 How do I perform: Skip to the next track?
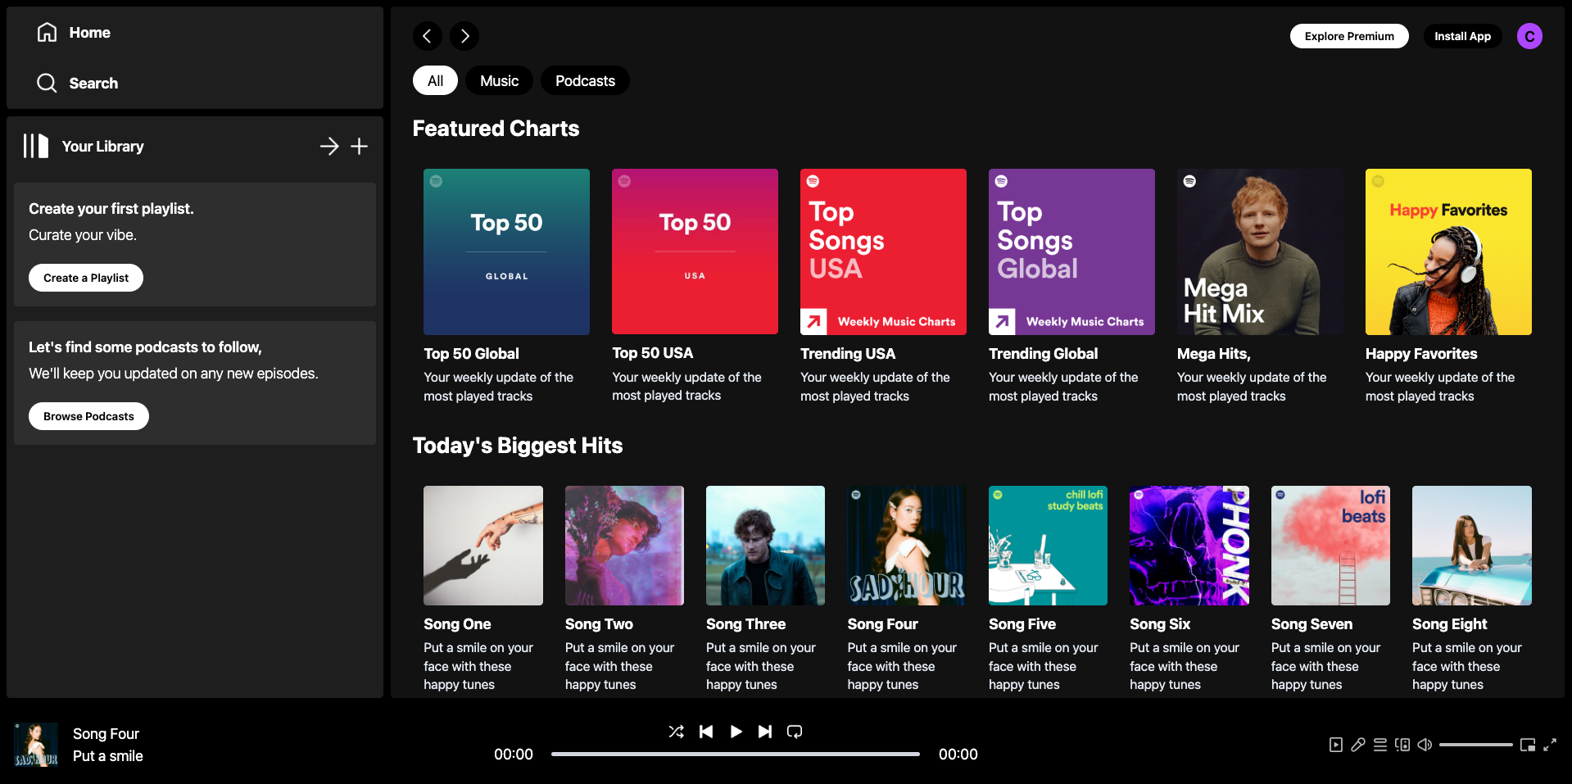(764, 732)
